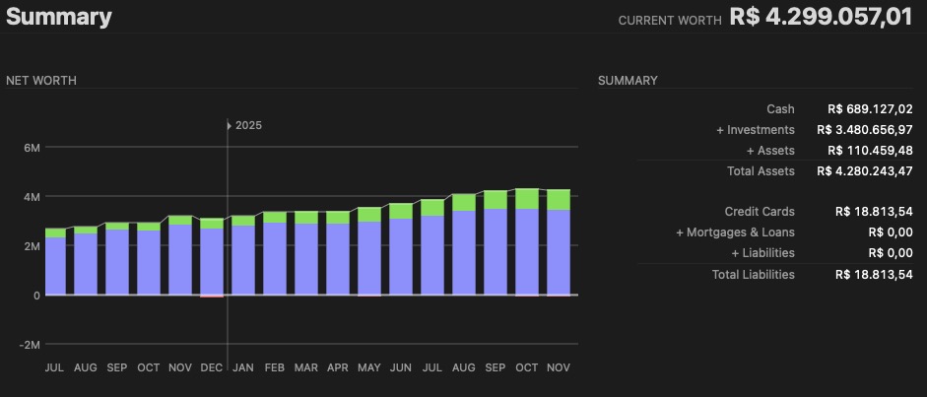The height and width of the screenshot is (397, 927).
Task: Select the December 2024 net worth bar
Action: tap(212, 258)
